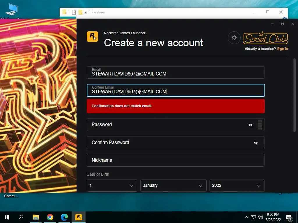Click into the Confirm Password field
The height and width of the screenshot is (223, 298).
[x=175, y=142]
